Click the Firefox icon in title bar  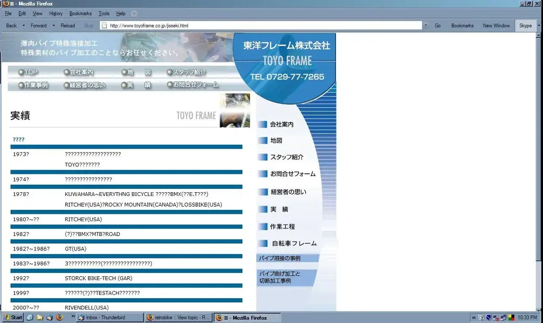6,3
